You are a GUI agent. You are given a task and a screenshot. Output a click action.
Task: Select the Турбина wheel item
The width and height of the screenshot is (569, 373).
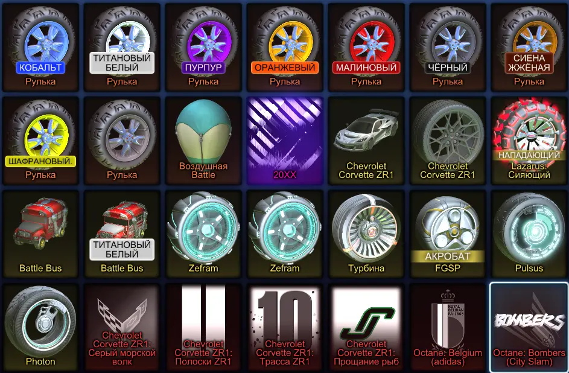pos(366,234)
